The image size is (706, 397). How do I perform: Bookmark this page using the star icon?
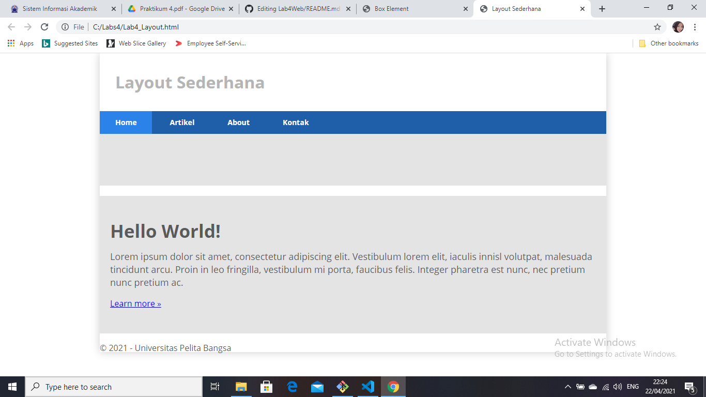pos(657,27)
